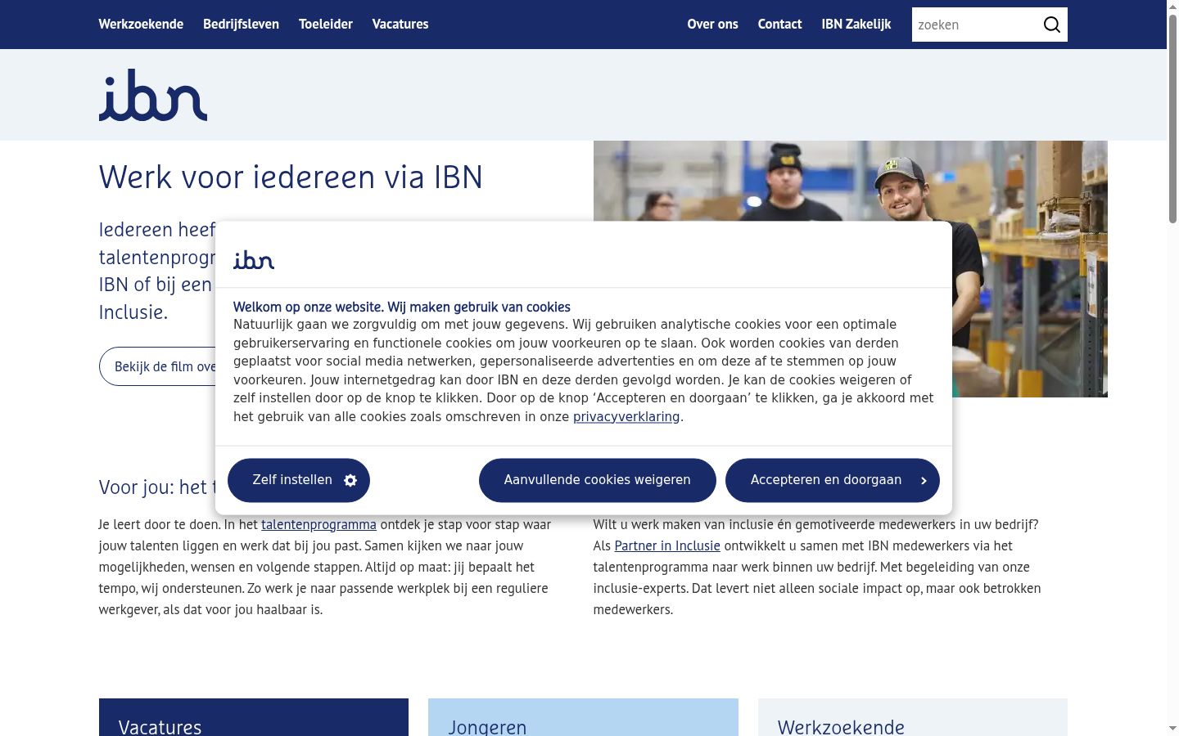The height and width of the screenshot is (736, 1179).
Task: Open the Jongeren card
Action: [583, 717]
